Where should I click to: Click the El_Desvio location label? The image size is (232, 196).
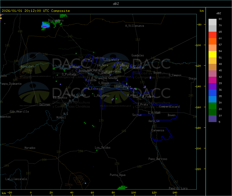[x=60, y=98]
